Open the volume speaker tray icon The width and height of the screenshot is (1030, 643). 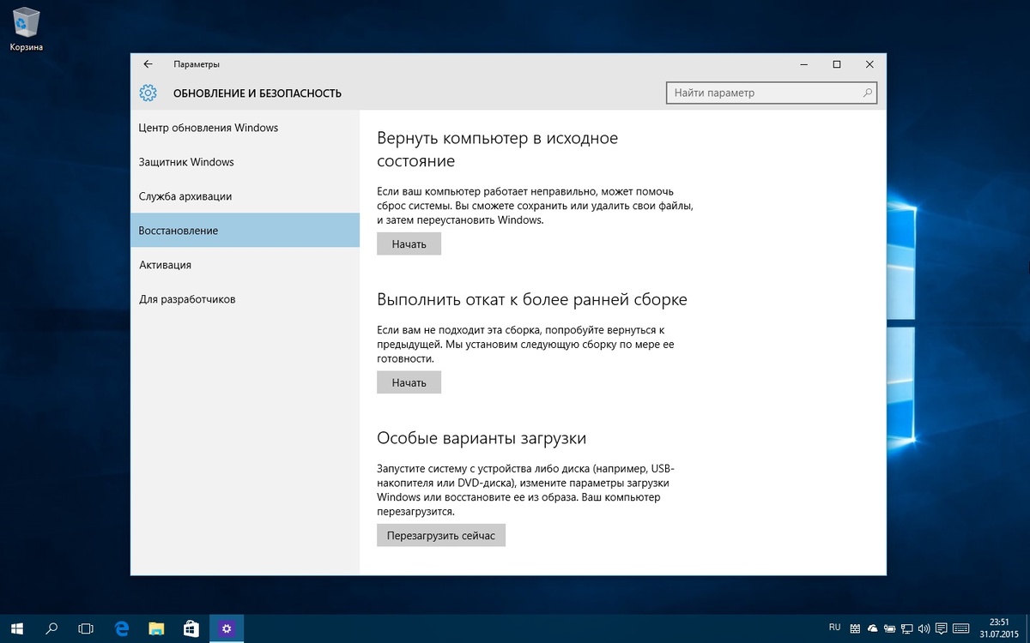point(924,628)
